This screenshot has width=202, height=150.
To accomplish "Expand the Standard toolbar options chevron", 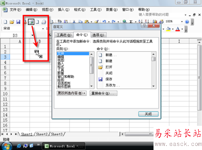I will 192,22.
